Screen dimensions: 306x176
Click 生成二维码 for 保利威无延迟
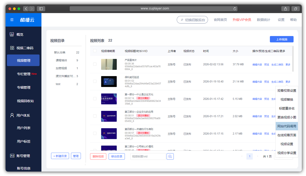coord(277,82)
